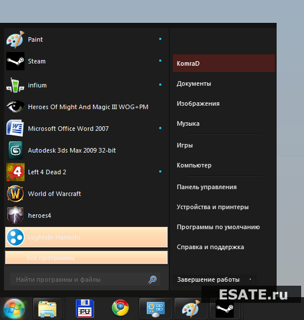Image resolution: width=304 pixels, height=320 pixels.
Task: Open Устройства и принтеры
Action: pyautogui.click(x=213, y=207)
